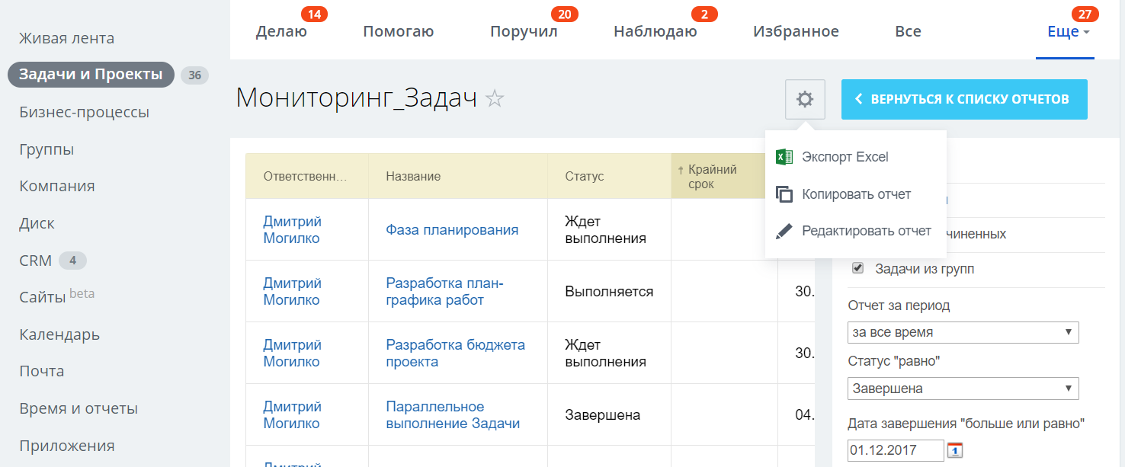Open Бизнес-процессы in the sidebar
The height and width of the screenshot is (467, 1125).
point(84,112)
